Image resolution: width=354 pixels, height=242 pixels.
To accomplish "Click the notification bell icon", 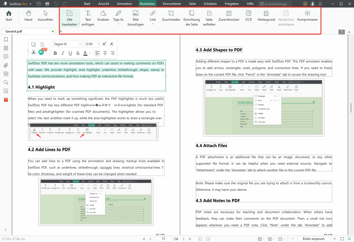I will [320, 4].
